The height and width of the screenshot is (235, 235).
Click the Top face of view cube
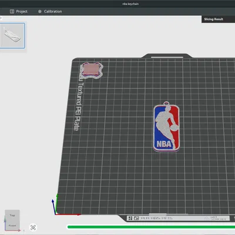click(x=12, y=215)
